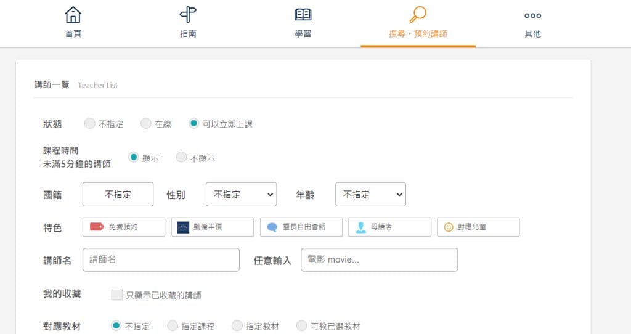Select 指定課程 radio button
This screenshot has width=631, height=334.
pyautogui.click(x=173, y=325)
